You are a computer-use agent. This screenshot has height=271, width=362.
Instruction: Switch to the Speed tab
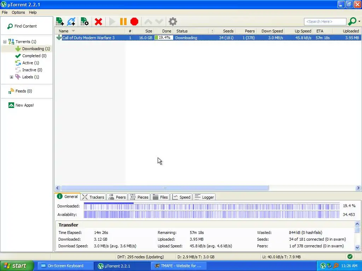tap(181, 197)
